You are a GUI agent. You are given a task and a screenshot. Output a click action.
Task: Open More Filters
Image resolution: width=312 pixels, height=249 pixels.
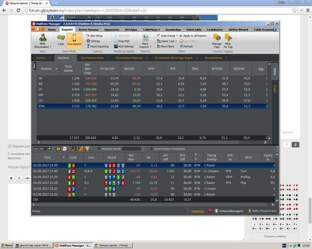tap(165, 46)
